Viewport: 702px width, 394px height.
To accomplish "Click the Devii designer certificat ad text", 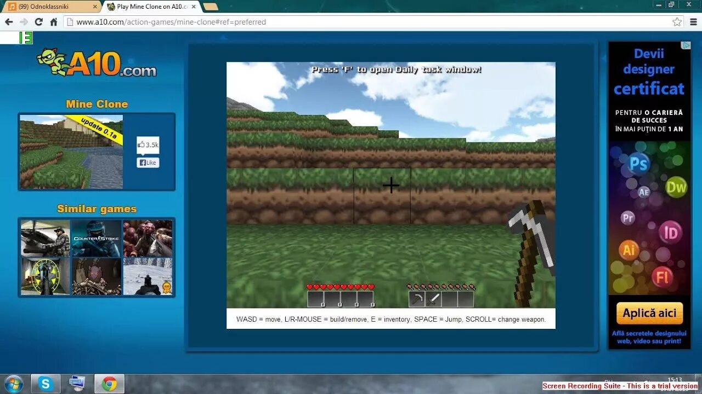I will [649, 71].
